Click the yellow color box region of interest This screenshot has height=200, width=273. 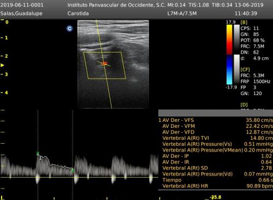[105, 66]
